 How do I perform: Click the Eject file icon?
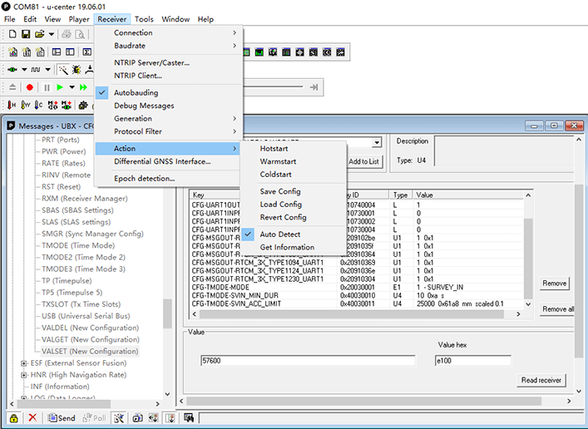point(12,87)
